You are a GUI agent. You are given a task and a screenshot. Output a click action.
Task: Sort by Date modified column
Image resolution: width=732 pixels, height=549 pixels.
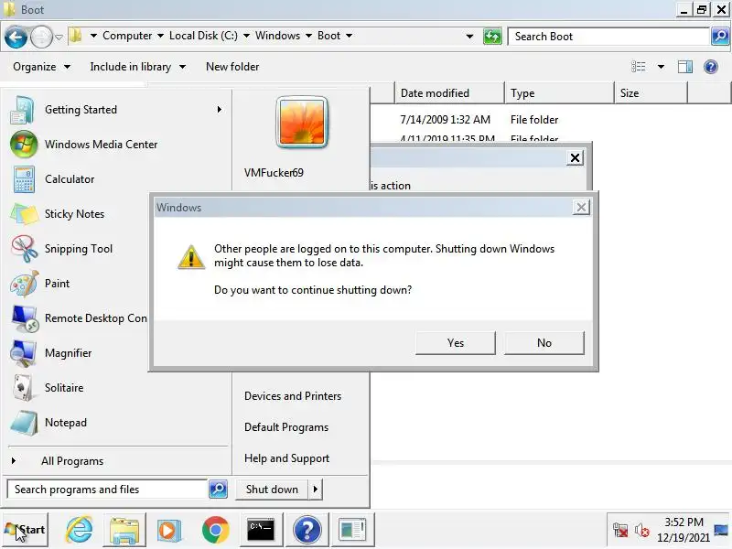click(449, 93)
